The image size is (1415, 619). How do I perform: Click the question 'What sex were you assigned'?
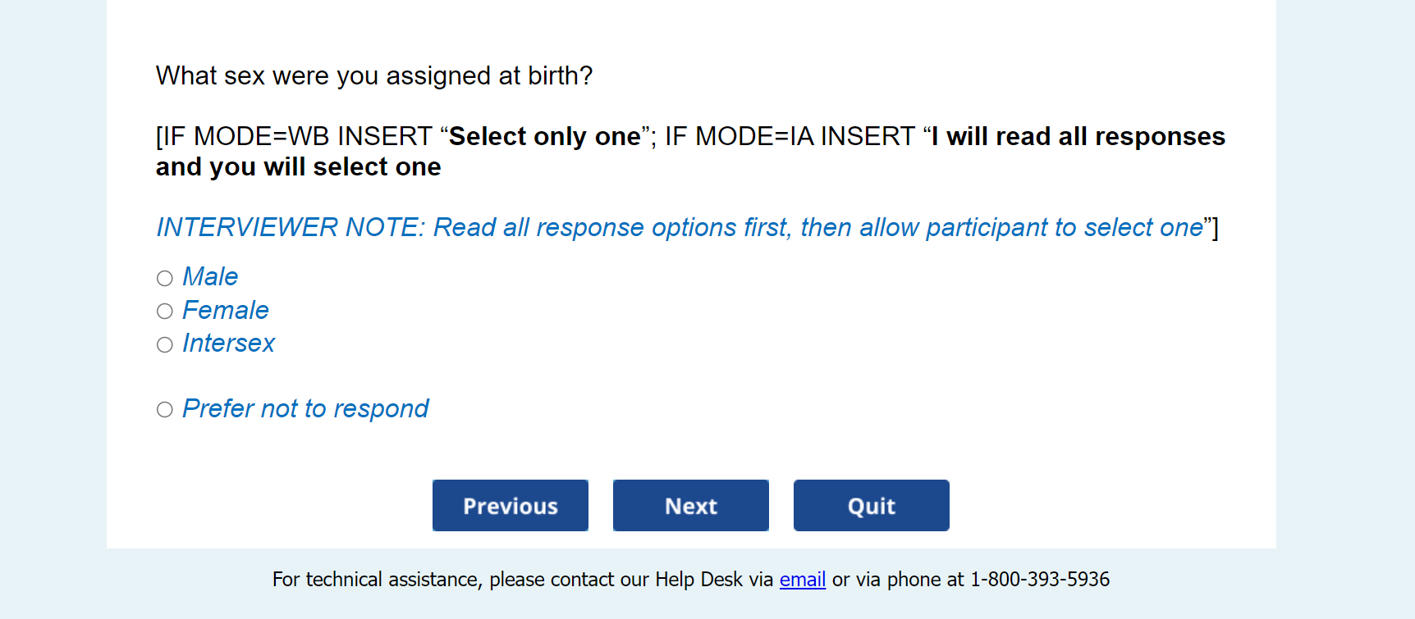point(373,76)
